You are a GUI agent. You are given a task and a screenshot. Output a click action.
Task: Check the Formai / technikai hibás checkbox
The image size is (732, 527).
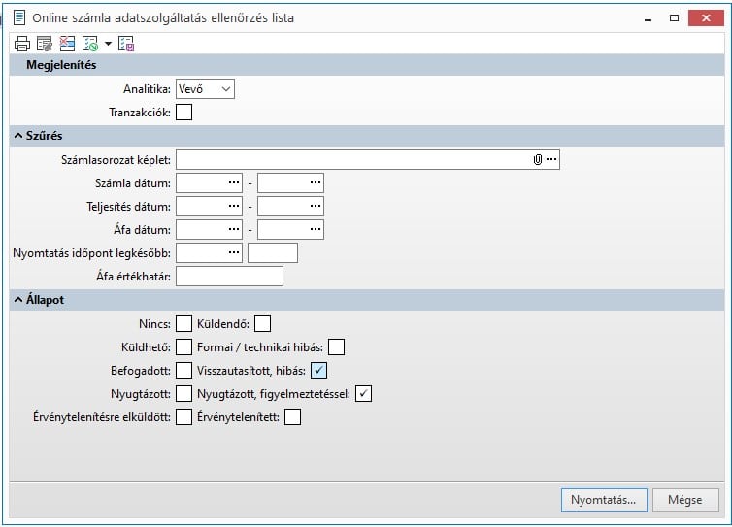[x=336, y=346]
